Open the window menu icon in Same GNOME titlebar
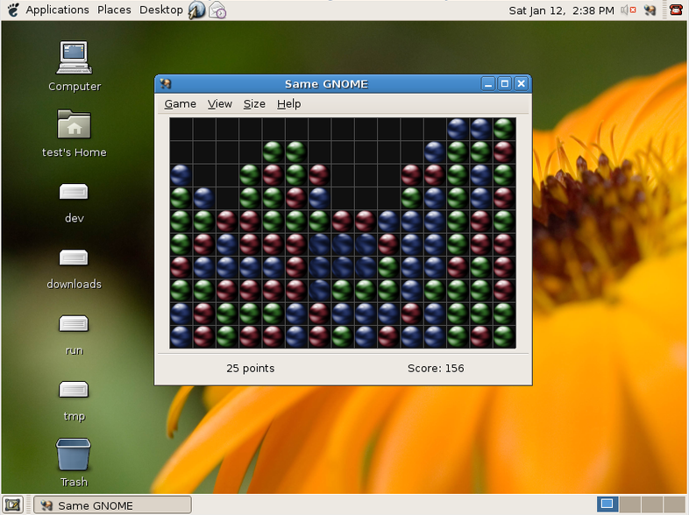Viewport: 689px width, 515px height. tap(165, 83)
